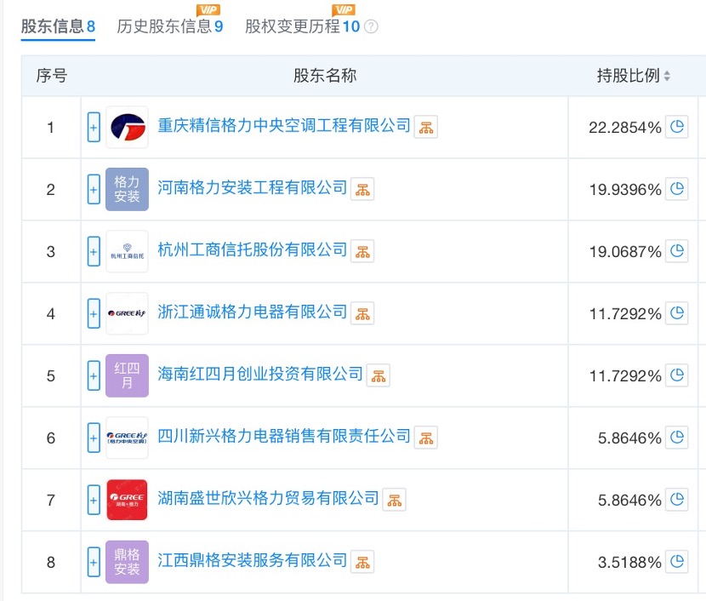
Task: Expand row 4 浙江通诚格力 with plus button
Action: [x=94, y=314]
